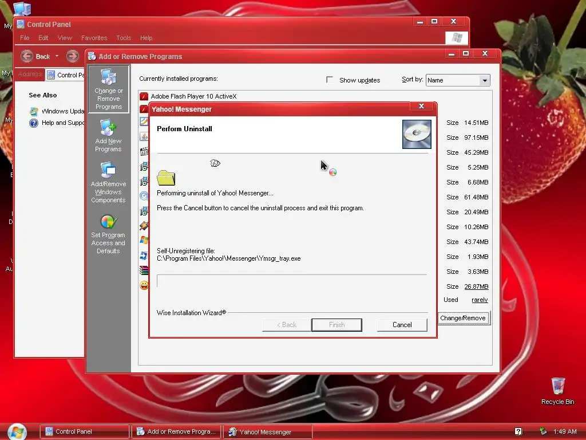Open Windows Update link icon
This screenshot has height=440, width=586.
tap(34, 111)
